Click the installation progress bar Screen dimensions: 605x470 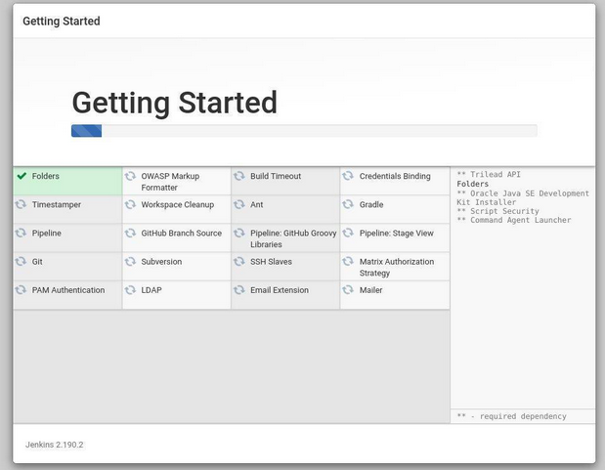[304, 131]
